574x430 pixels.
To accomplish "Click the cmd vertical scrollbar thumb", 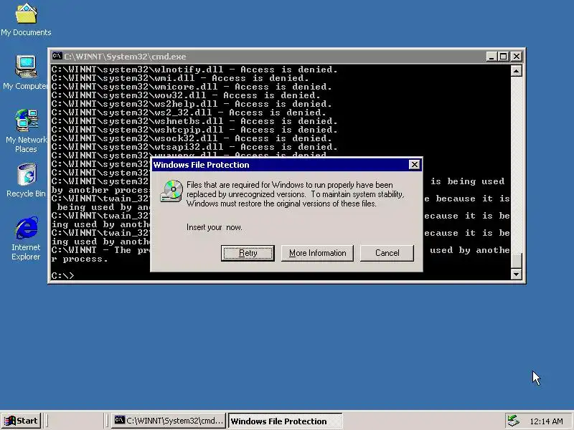I will click(x=516, y=260).
